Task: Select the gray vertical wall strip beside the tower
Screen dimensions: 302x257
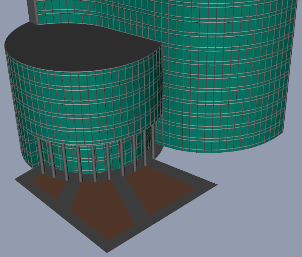Action: pyautogui.click(x=33, y=12)
